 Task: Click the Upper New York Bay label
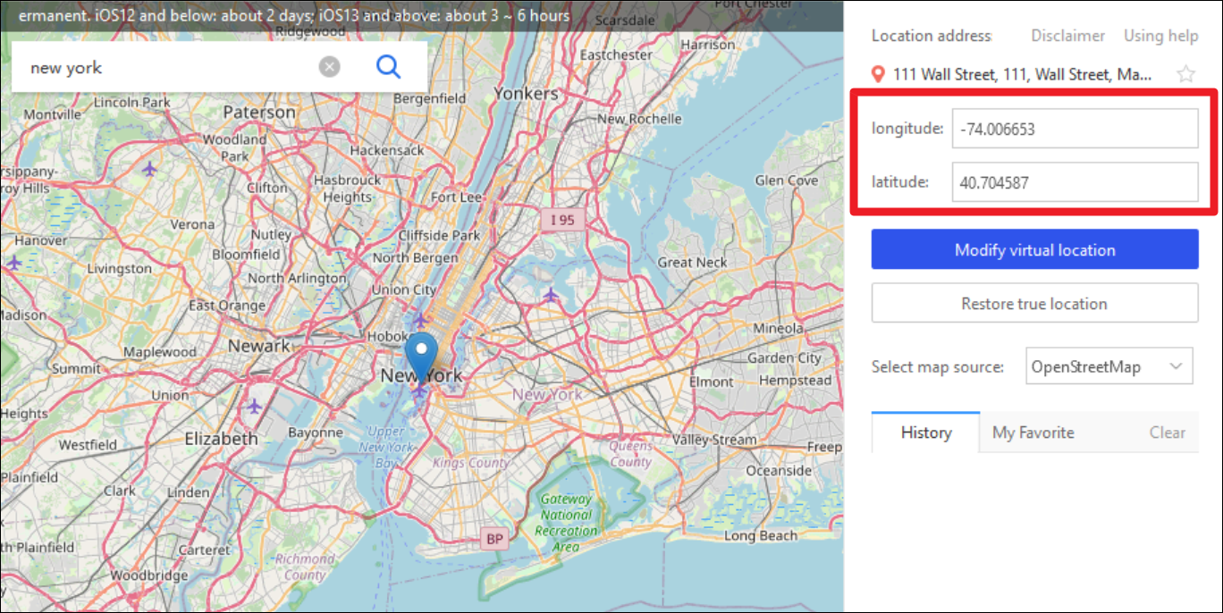point(386,447)
